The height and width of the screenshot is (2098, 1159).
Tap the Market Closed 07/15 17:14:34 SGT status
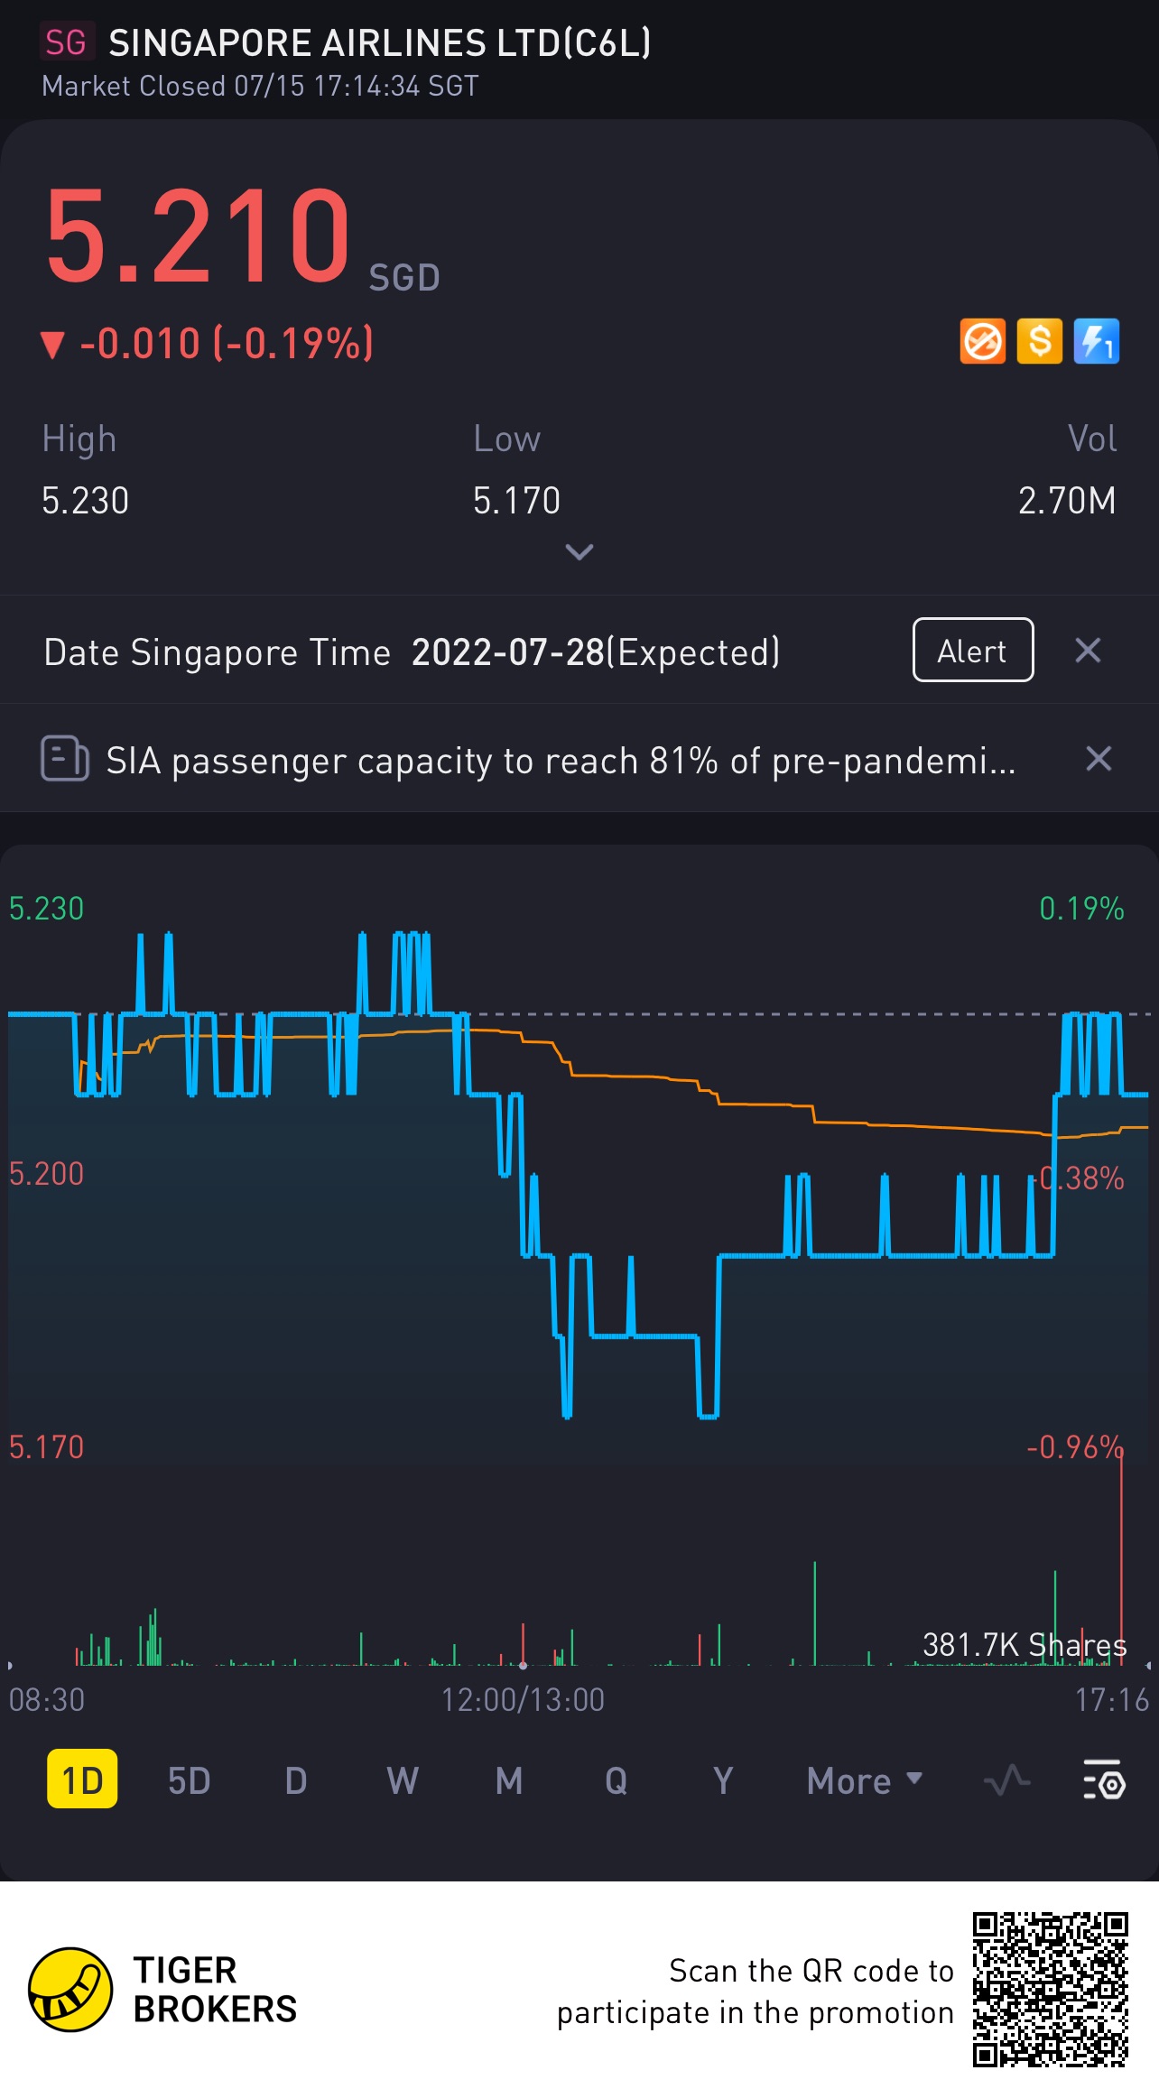point(260,86)
